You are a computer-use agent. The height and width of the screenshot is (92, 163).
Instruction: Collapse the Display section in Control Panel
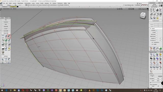(151, 28)
